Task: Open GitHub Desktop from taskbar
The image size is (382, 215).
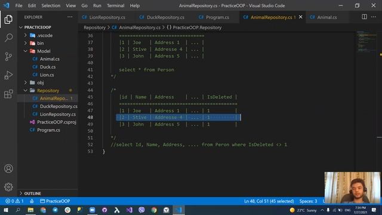Action: coord(104,210)
